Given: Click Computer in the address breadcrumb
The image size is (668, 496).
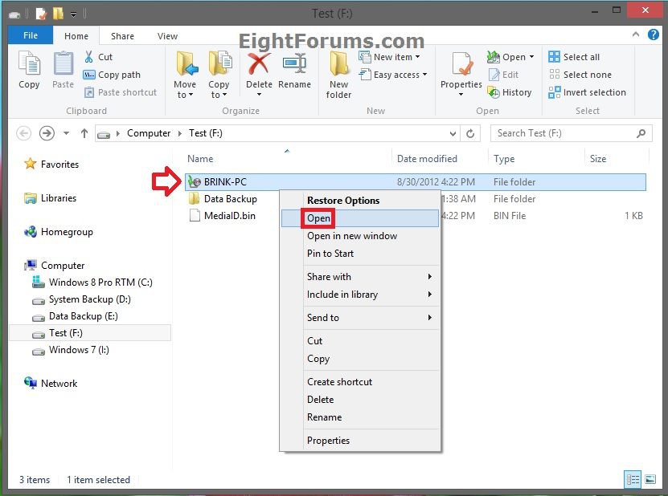Looking at the screenshot, I should (x=149, y=133).
